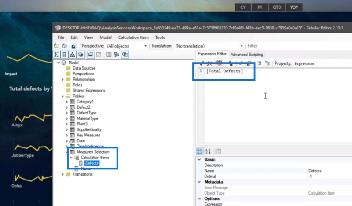
Task: Open the Calculation Item menu
Action: (133, 37)
